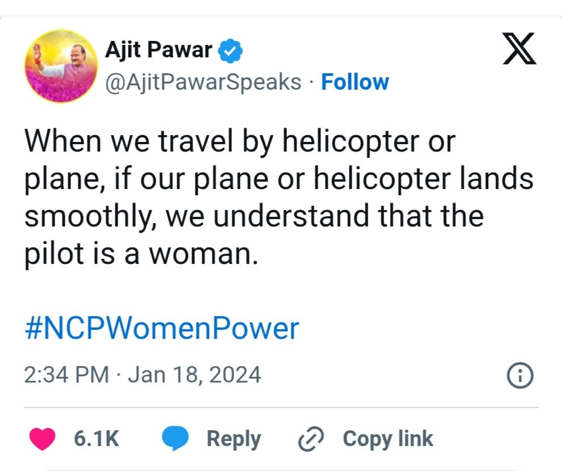Screen dimensions: 562x471
Task: Open the tweet info circle icon
Action: pyautogui.click(x=519, y=375)
